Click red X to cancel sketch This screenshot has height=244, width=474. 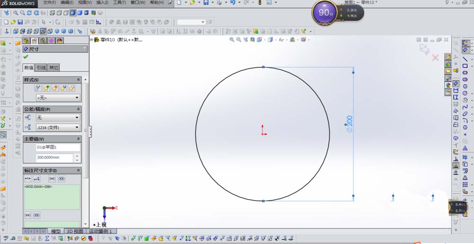[x=435, y=58]
